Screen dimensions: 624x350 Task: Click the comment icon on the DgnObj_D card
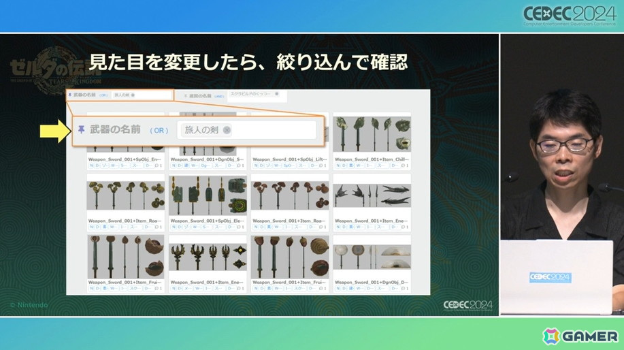pos(403,288)
